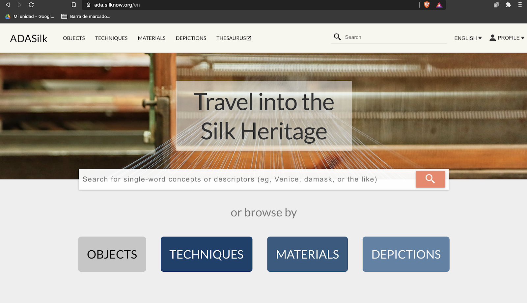The image size is (527, 303).
Task: Browse by MATERIALS button
Action: pos(307,254)
